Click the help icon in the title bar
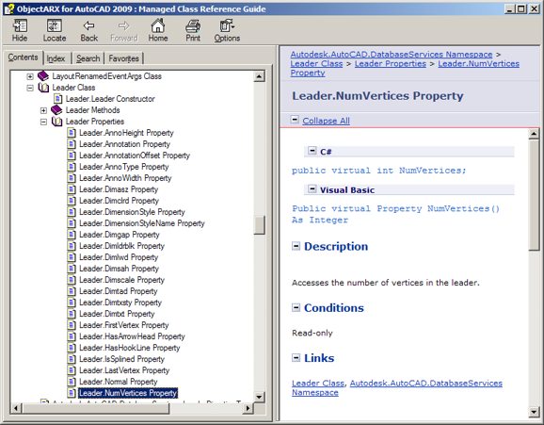The width and height of the screenshot is (544, 425). (x=9, y=9)
